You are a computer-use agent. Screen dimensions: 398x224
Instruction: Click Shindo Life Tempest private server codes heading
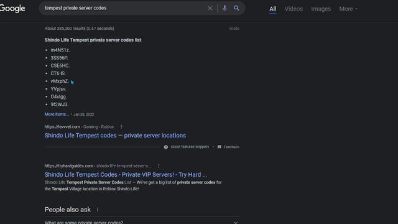(x=93, y=40)
